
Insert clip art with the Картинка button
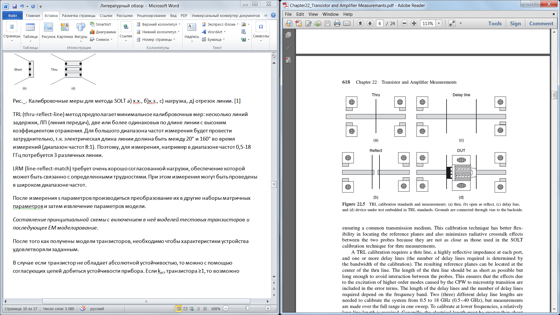click(65, 31)
